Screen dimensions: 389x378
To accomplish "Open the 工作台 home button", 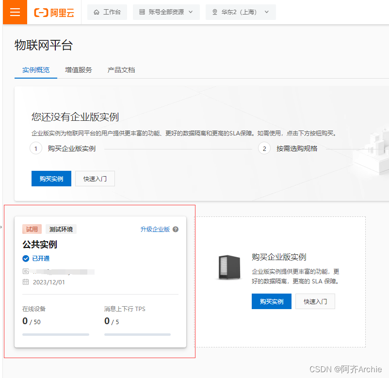I will (x=107, y=12).
